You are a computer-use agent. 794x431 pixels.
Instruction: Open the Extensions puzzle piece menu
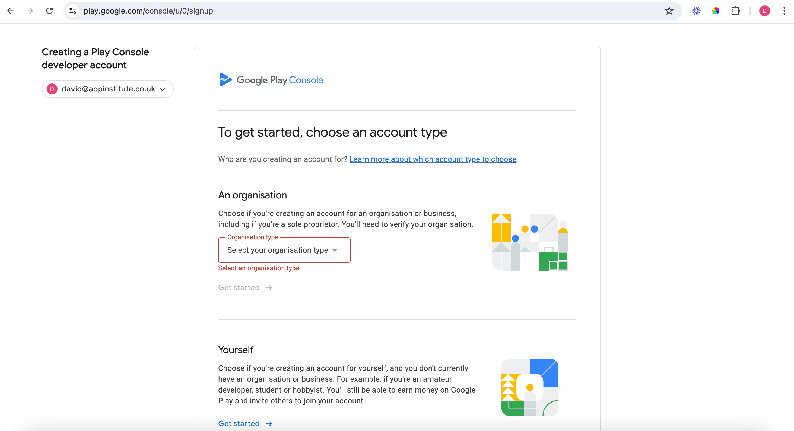point(735,11)
